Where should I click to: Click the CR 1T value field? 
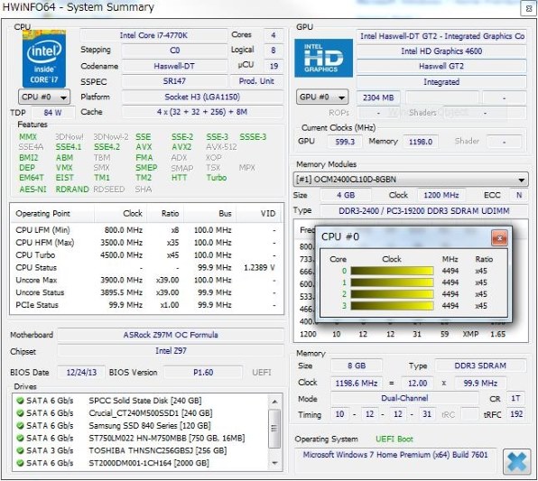pos(515,398)
